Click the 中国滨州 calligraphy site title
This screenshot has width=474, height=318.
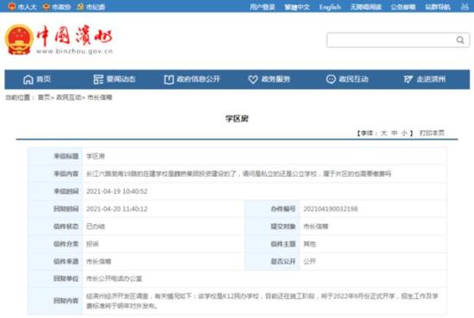coord(74,35)
